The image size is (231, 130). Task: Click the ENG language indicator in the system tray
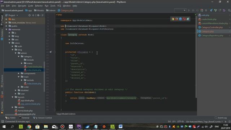(x=217, y=126)
